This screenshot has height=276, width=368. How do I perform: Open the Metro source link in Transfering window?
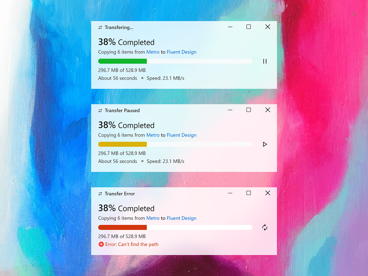(x=153, y=52)
